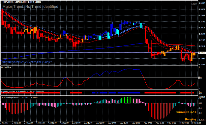Select the 'Label' text object on chart

point(194,4)
